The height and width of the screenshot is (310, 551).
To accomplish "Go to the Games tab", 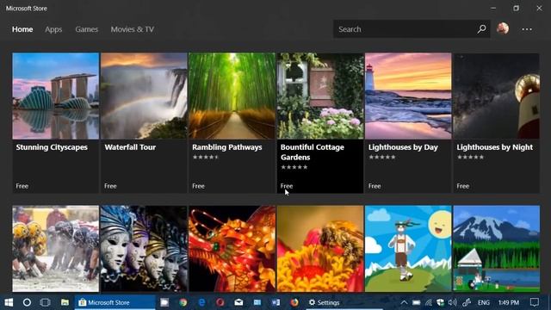I will click(86, 29).
